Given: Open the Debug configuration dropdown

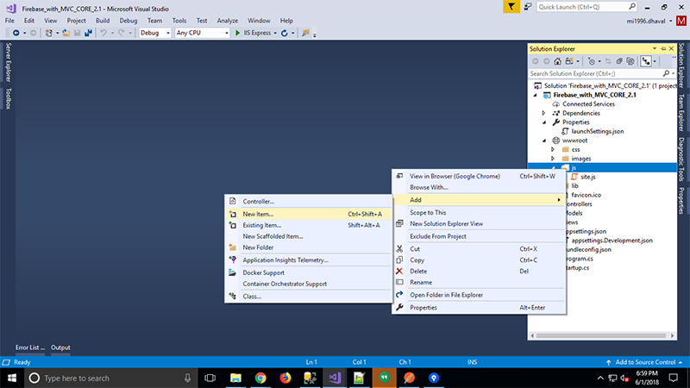Looking at the screenshot, I should pos(154,33).
